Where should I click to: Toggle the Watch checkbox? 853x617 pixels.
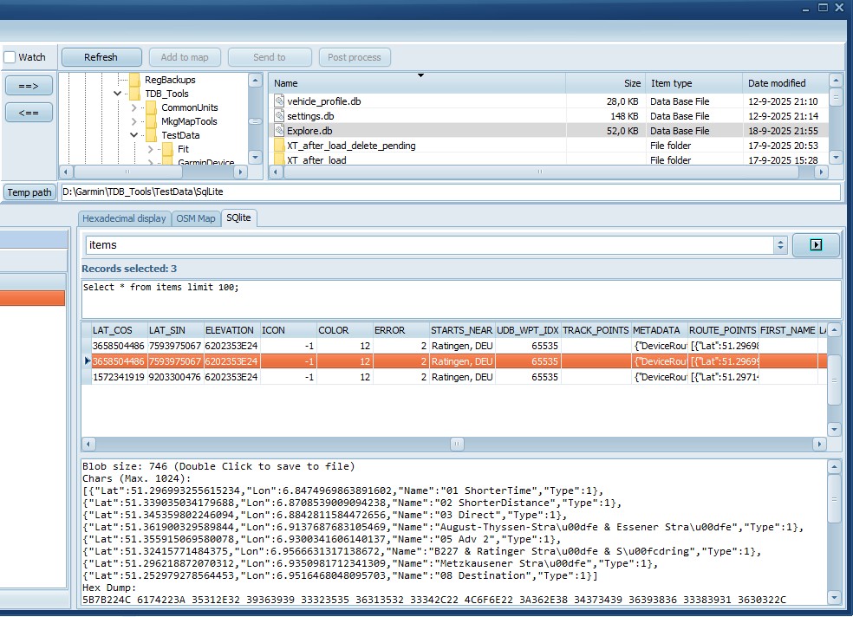pos(10,57)
